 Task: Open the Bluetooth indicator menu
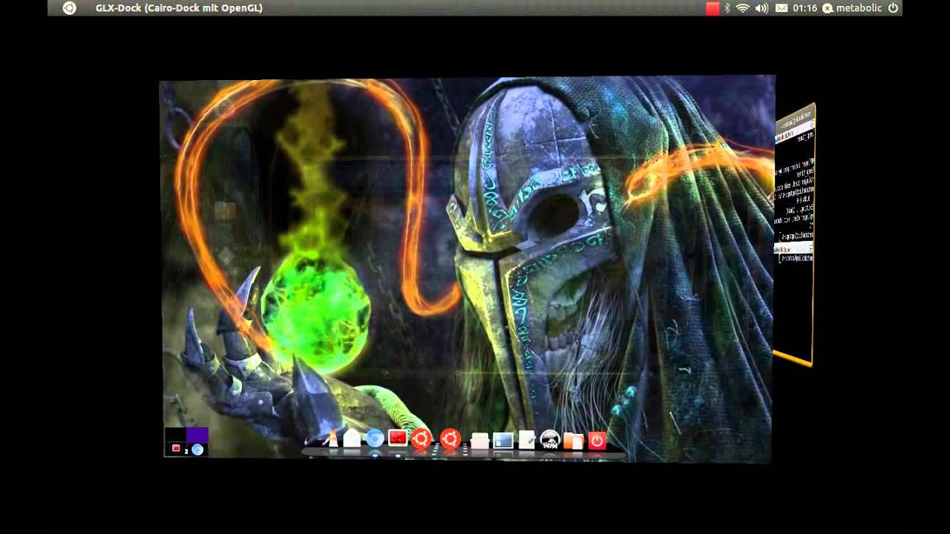coord(727,8)
